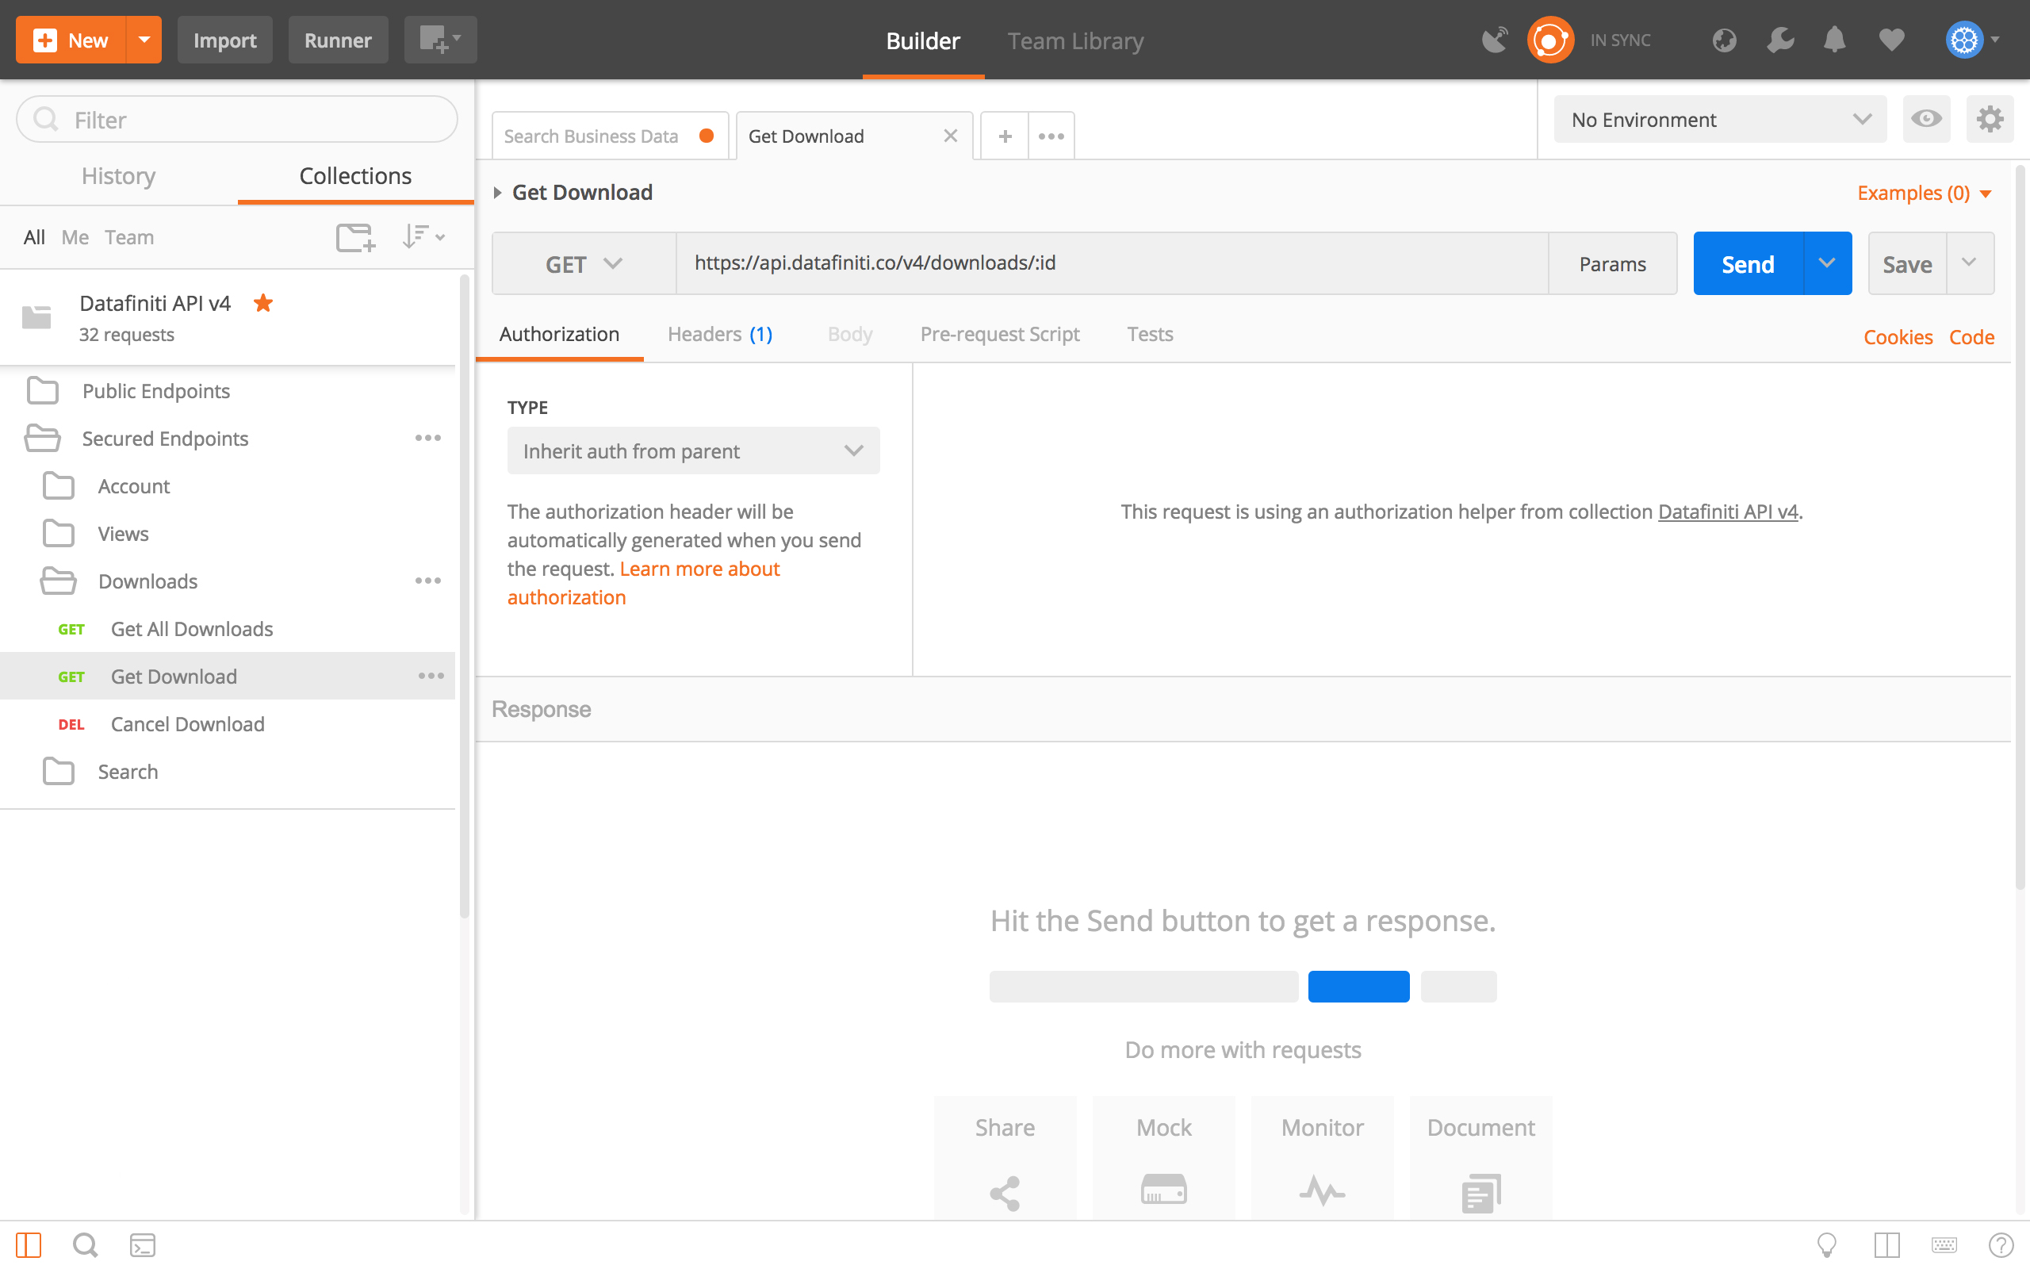Toggle between Me and Team view
The image size is (2030, 1269).
[128, 236]
